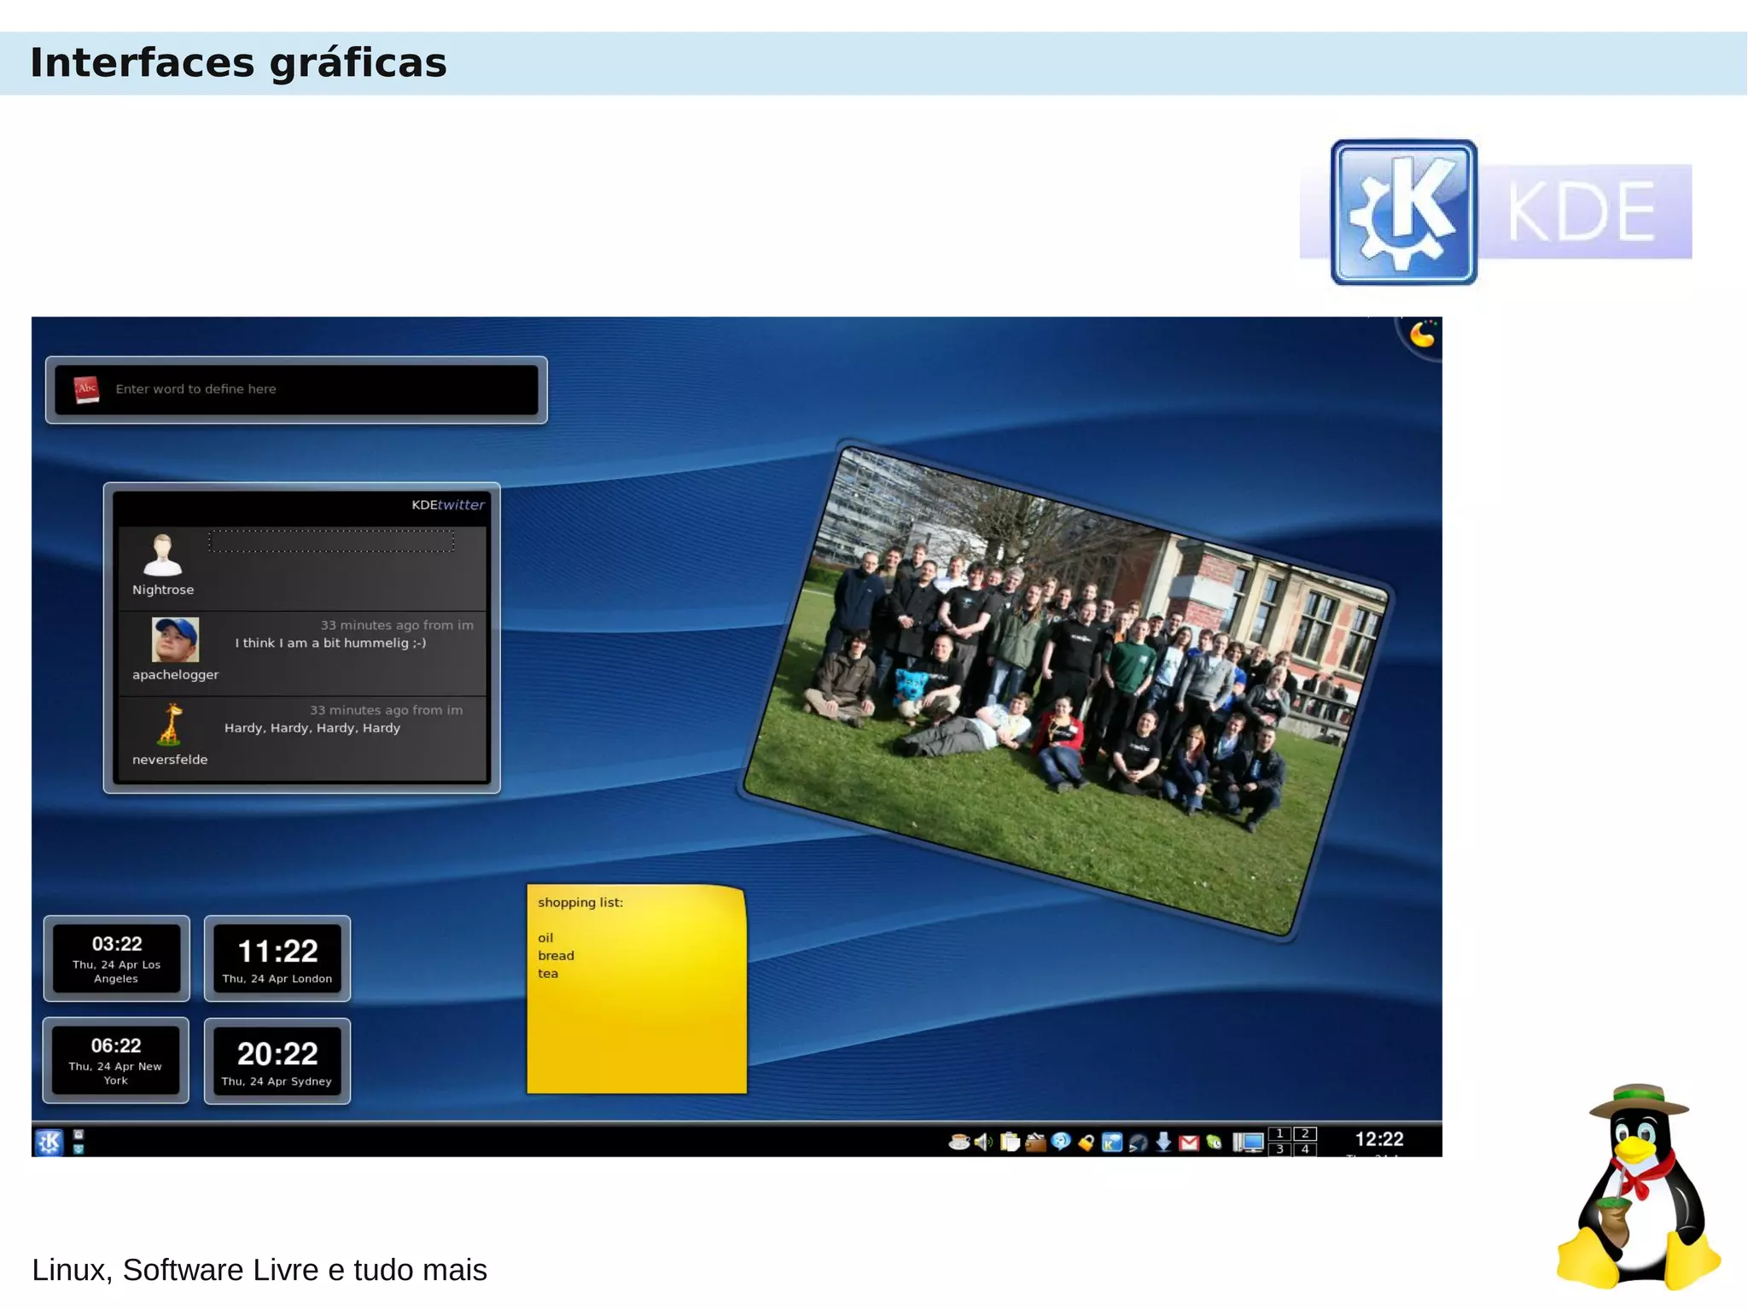
Task: Open the speaker volume tray icon
Action: click(984, 1142)
